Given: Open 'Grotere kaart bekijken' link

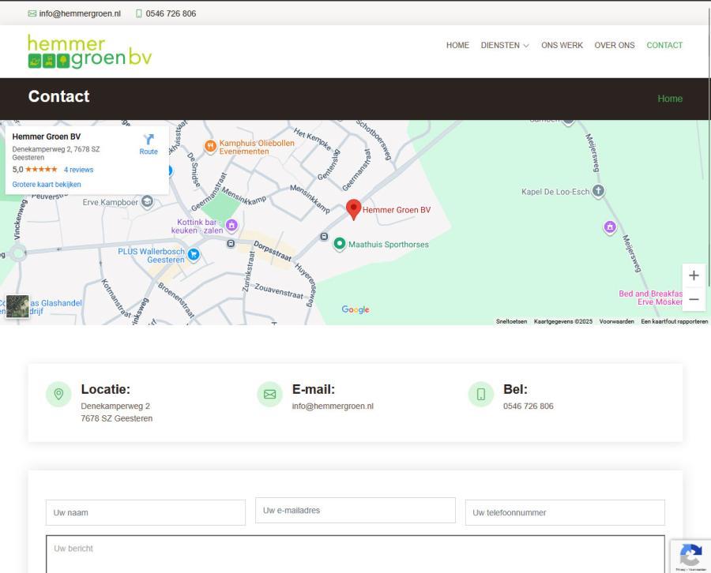Looking at the screenshot, I should click(46, 184).
